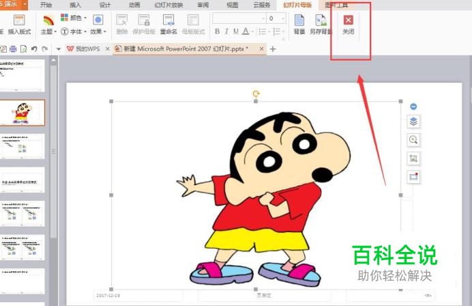Select the Shin-chan layout thumbnail
472x306 pixels.
23,113
